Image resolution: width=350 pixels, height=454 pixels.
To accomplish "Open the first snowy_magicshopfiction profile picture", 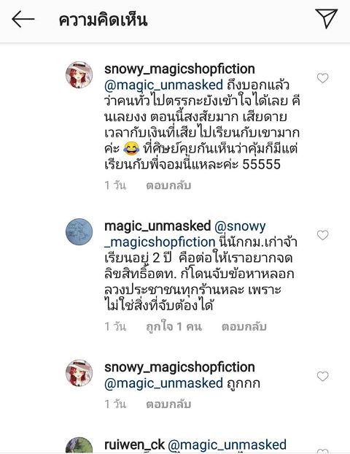I will [x=79, y=74].
